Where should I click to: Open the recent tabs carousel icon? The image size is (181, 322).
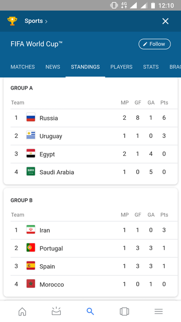[124, 311]
